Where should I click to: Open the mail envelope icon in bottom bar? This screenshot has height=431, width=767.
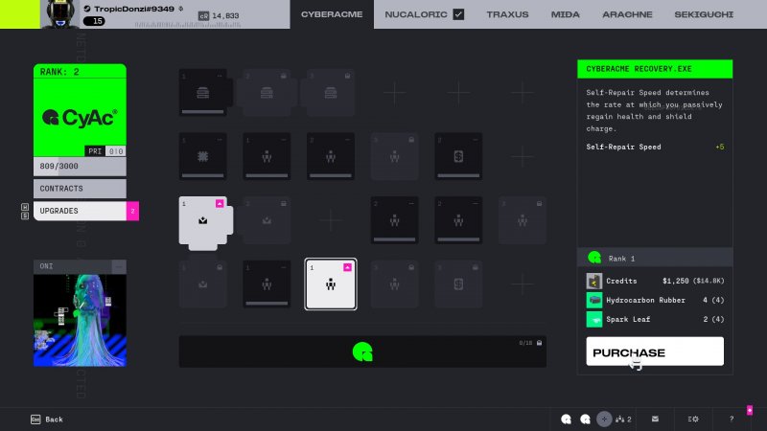tap(655, 419)
